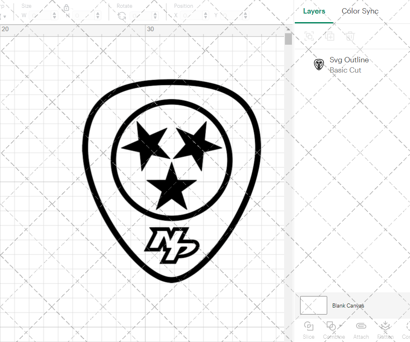
Task: Switch to the Layers tab
Action: point(314,11)
